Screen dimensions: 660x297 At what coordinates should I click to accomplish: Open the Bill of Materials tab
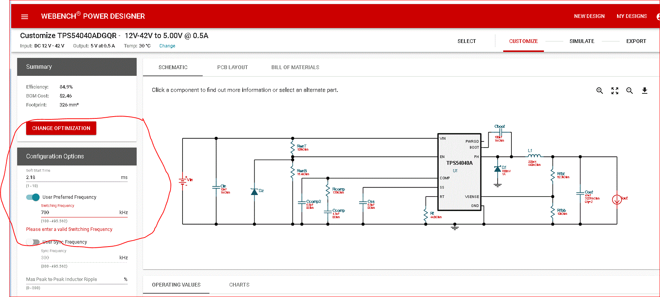295,67
